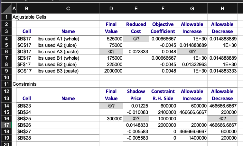Click allowable increase 0.01322963
Screen dimensions: 243x146
(192, 64)
